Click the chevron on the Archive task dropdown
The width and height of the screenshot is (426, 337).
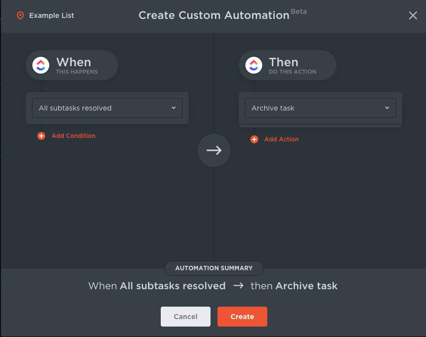pos(387,108)
